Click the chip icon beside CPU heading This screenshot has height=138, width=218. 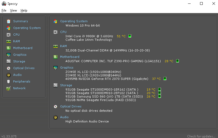56,32
